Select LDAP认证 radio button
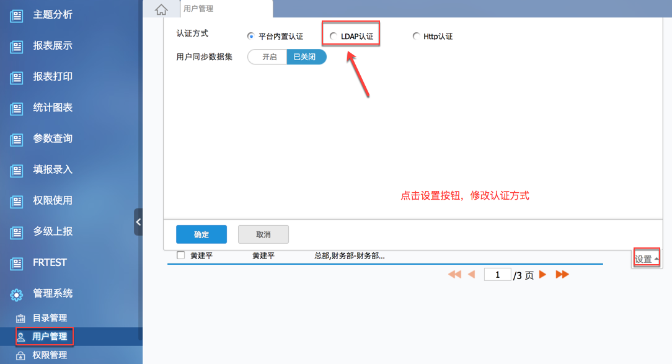 point(333,36)
